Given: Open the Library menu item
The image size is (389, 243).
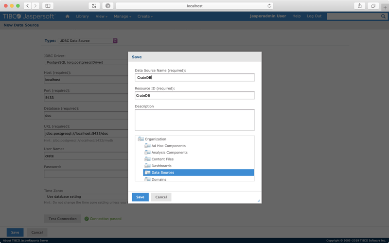Looking at the screenshot, I should [x=82, y=17].
